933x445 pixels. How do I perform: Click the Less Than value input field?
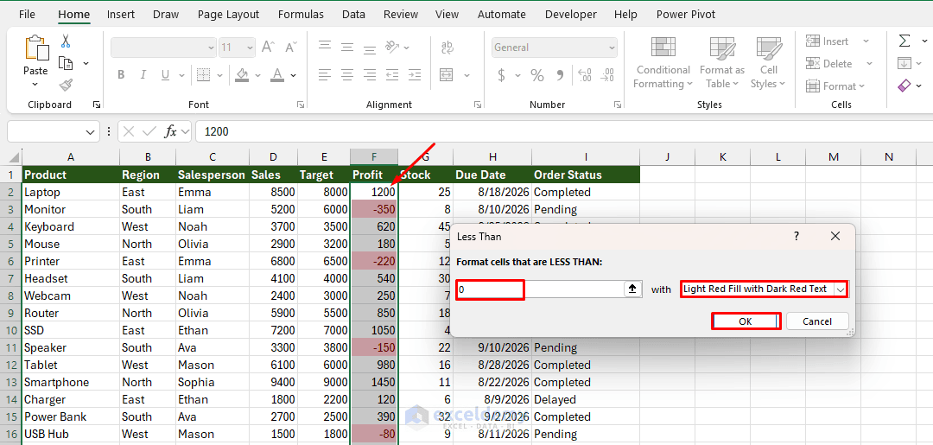(x=540, y=289)
